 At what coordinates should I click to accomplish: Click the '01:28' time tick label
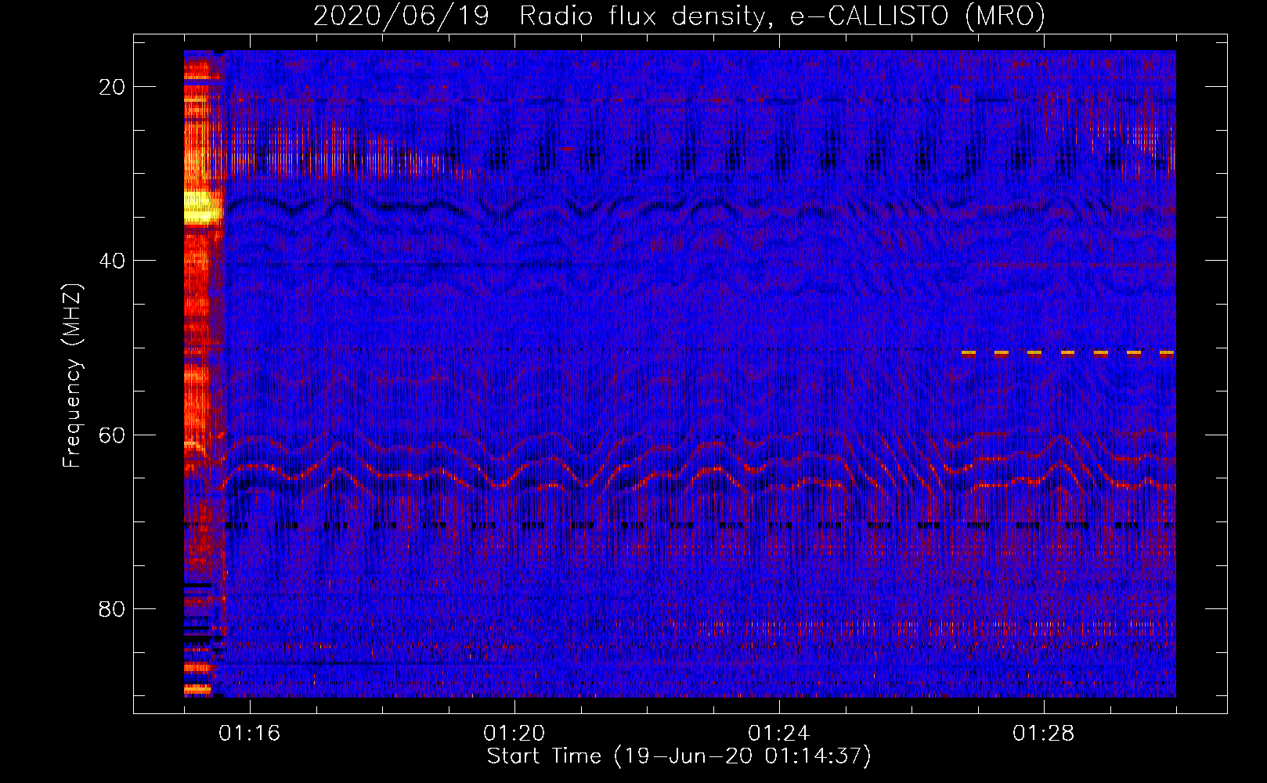tap(1043, 733)
